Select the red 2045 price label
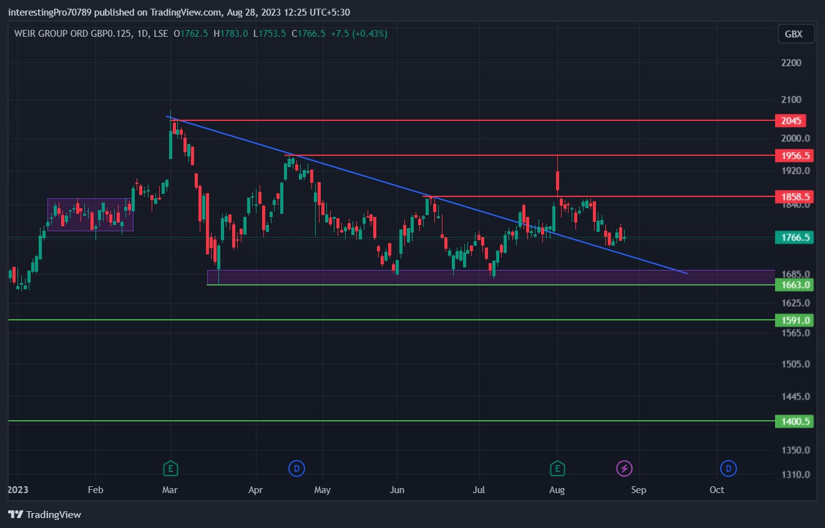Image resolution: width=825 pixels, height=528 pixels. point(790,120)
